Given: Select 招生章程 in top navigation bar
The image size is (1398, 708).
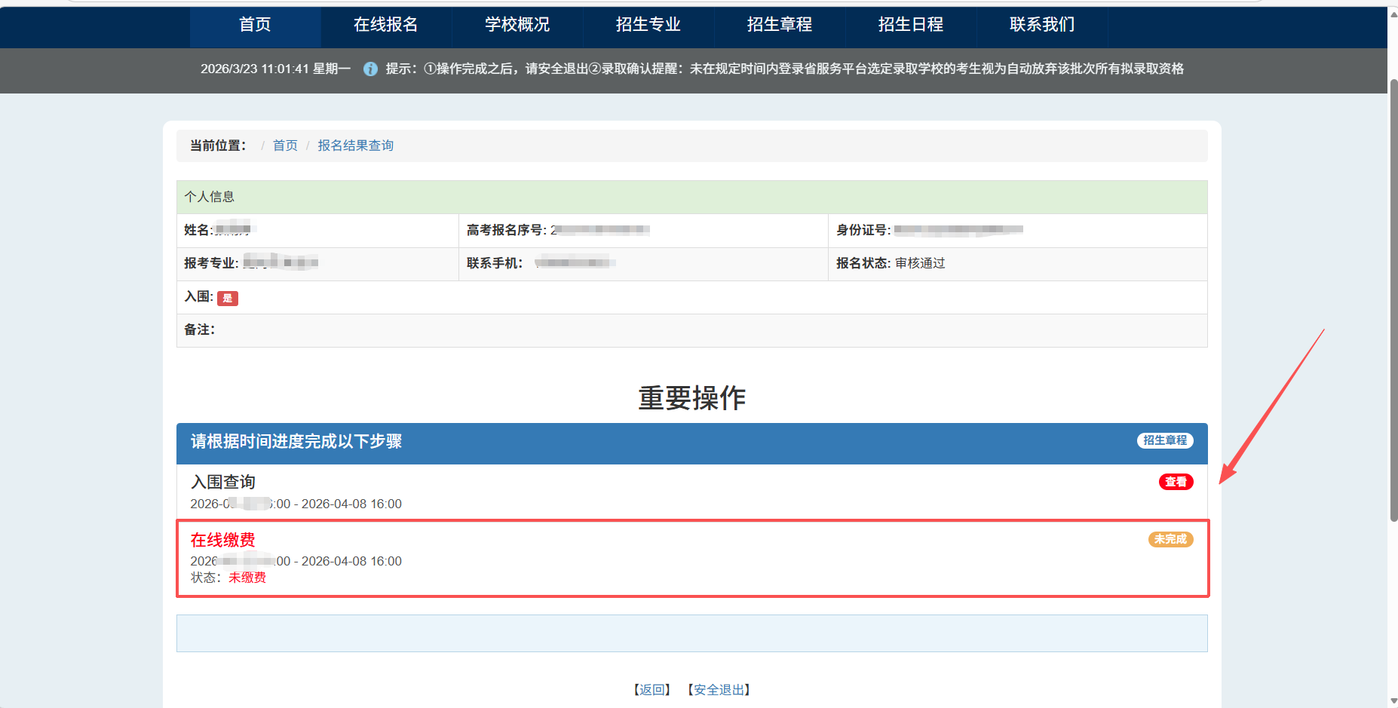Looking at the screenshot, I should coord(780,25).
